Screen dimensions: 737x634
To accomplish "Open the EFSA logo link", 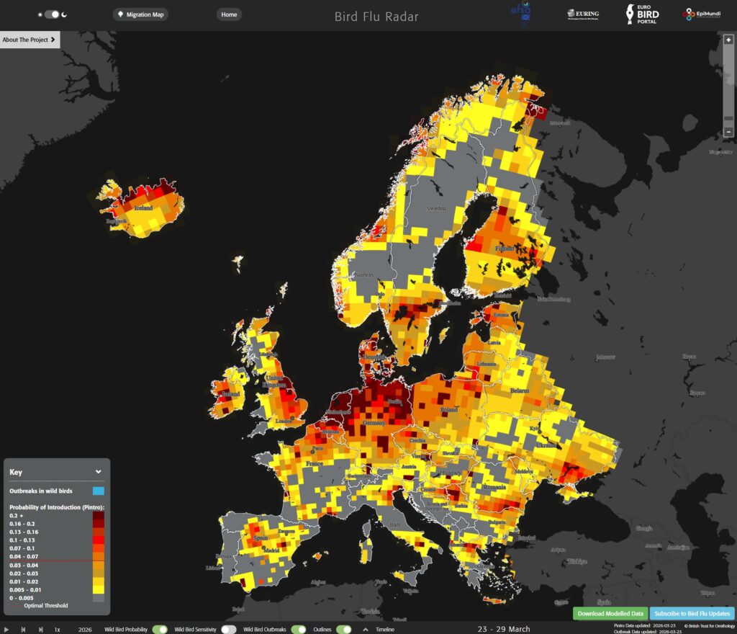I will [521, 14].
